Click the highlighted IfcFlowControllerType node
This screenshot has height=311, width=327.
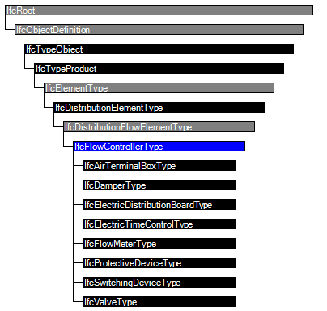coord(159,147)
